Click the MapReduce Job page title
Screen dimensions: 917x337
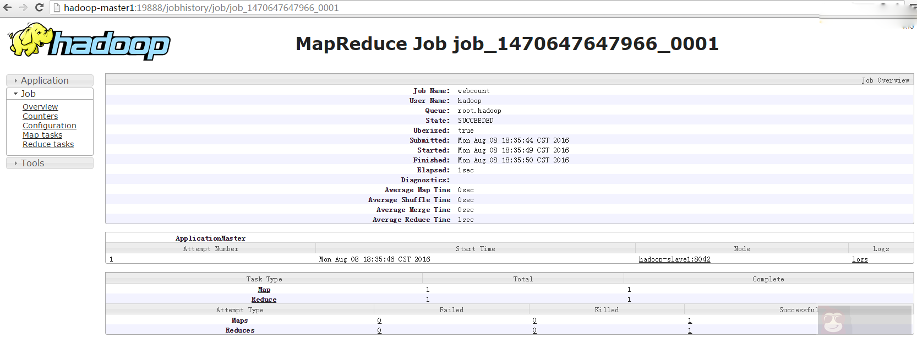[x=507, y=44]
